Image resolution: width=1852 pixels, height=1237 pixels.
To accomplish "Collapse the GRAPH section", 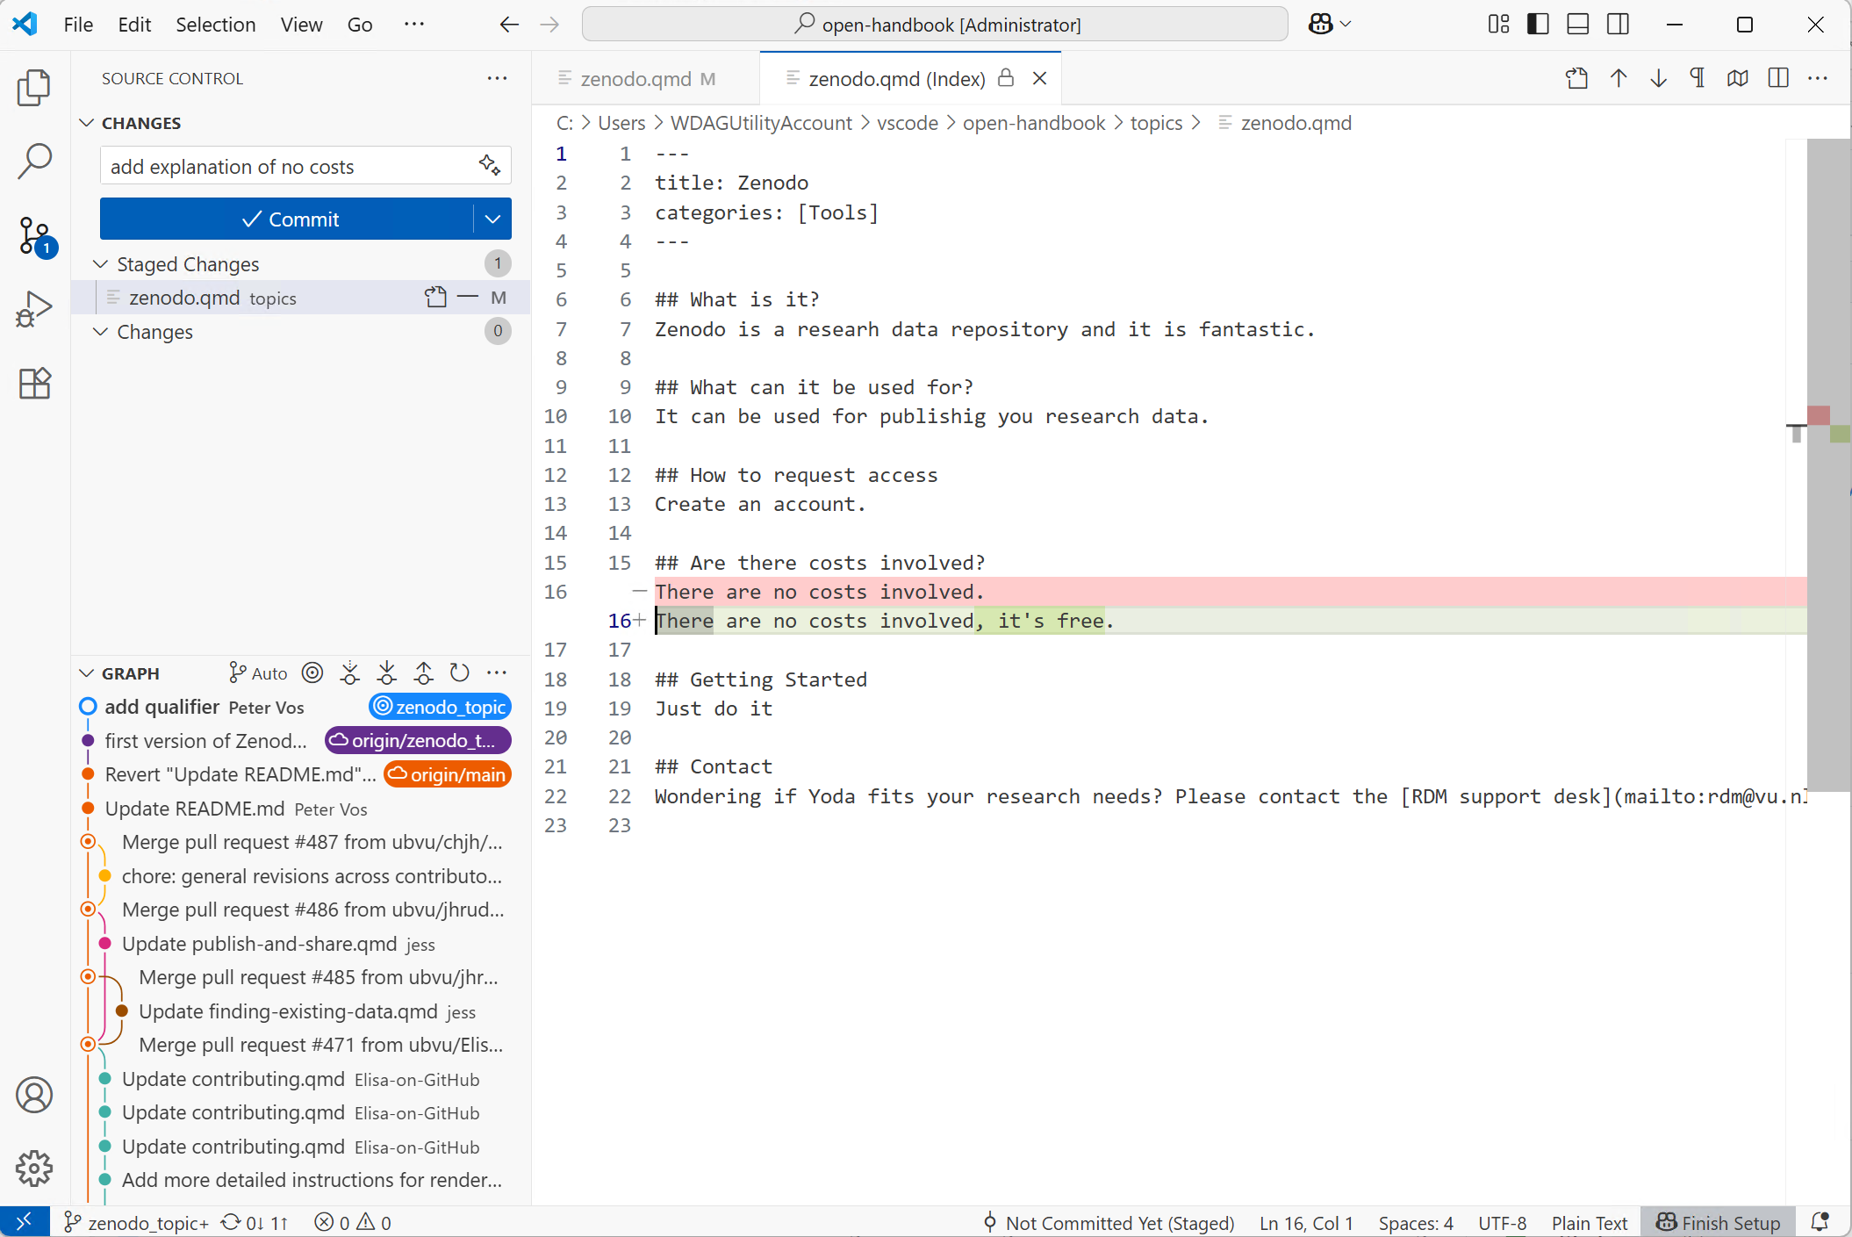I will pyautogui.click(x=87, y=673).
